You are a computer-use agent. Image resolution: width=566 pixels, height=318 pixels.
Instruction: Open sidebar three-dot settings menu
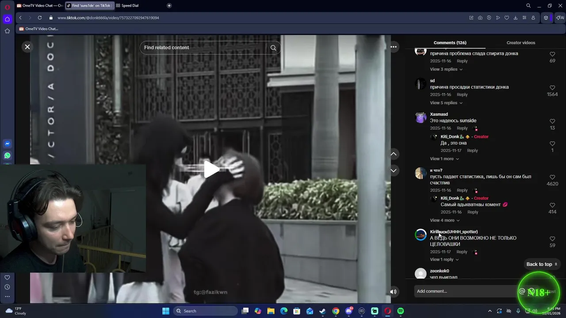(x=7, y=296)
